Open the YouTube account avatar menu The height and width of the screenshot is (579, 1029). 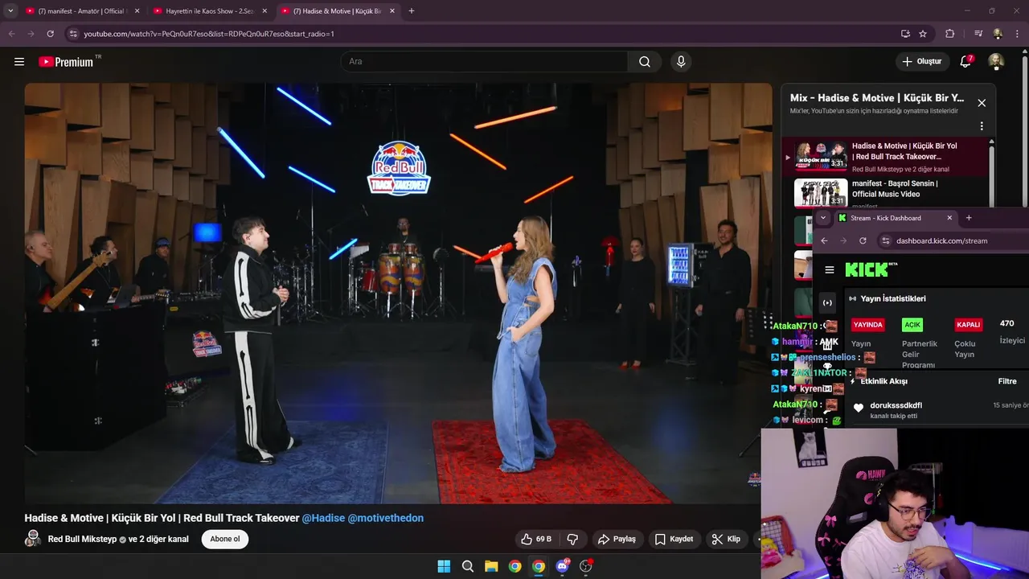click(995, 61)
